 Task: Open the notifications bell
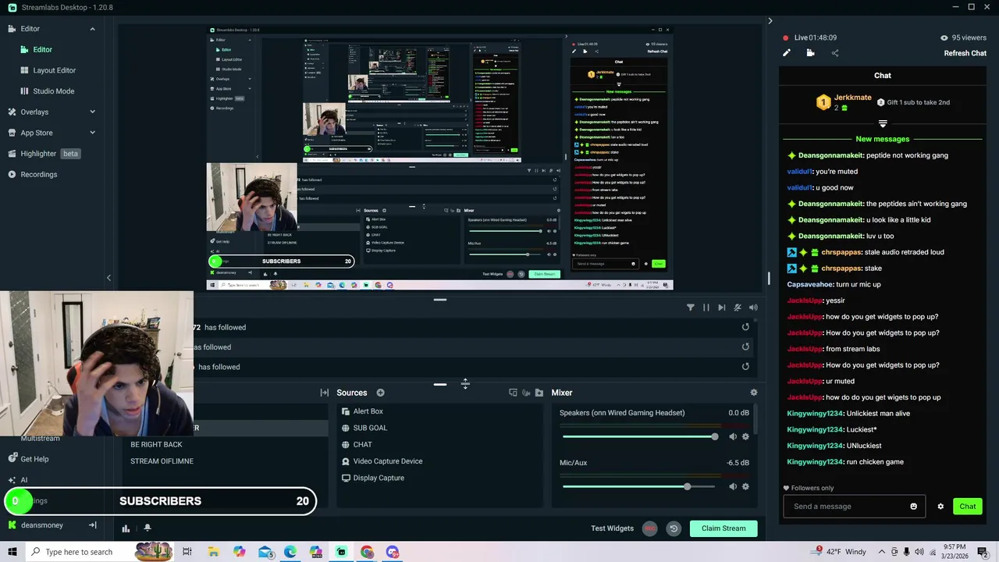click(x=147, y=528)
